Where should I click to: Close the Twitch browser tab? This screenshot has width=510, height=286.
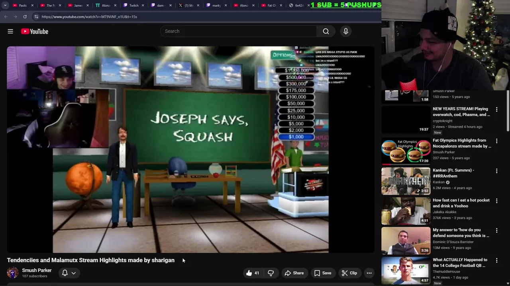click(143, 6)
